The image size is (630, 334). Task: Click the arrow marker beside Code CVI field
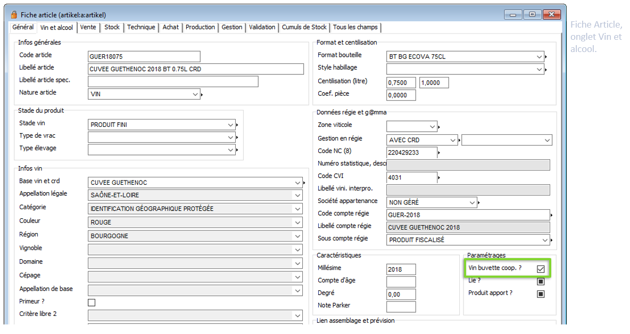440,177
